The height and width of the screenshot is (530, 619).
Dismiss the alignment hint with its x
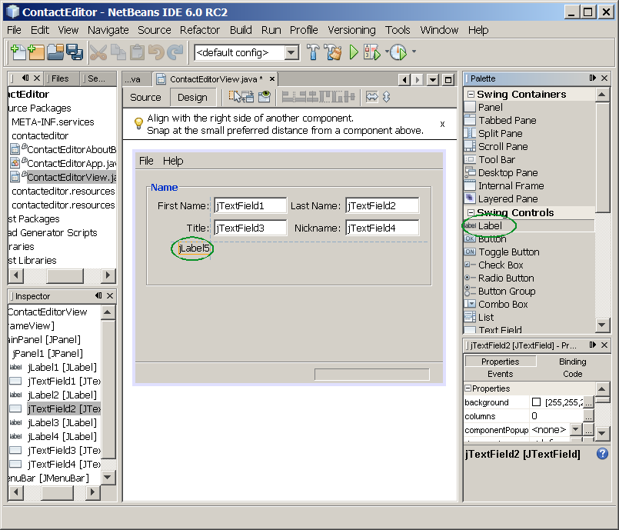[x=443, y=124]
